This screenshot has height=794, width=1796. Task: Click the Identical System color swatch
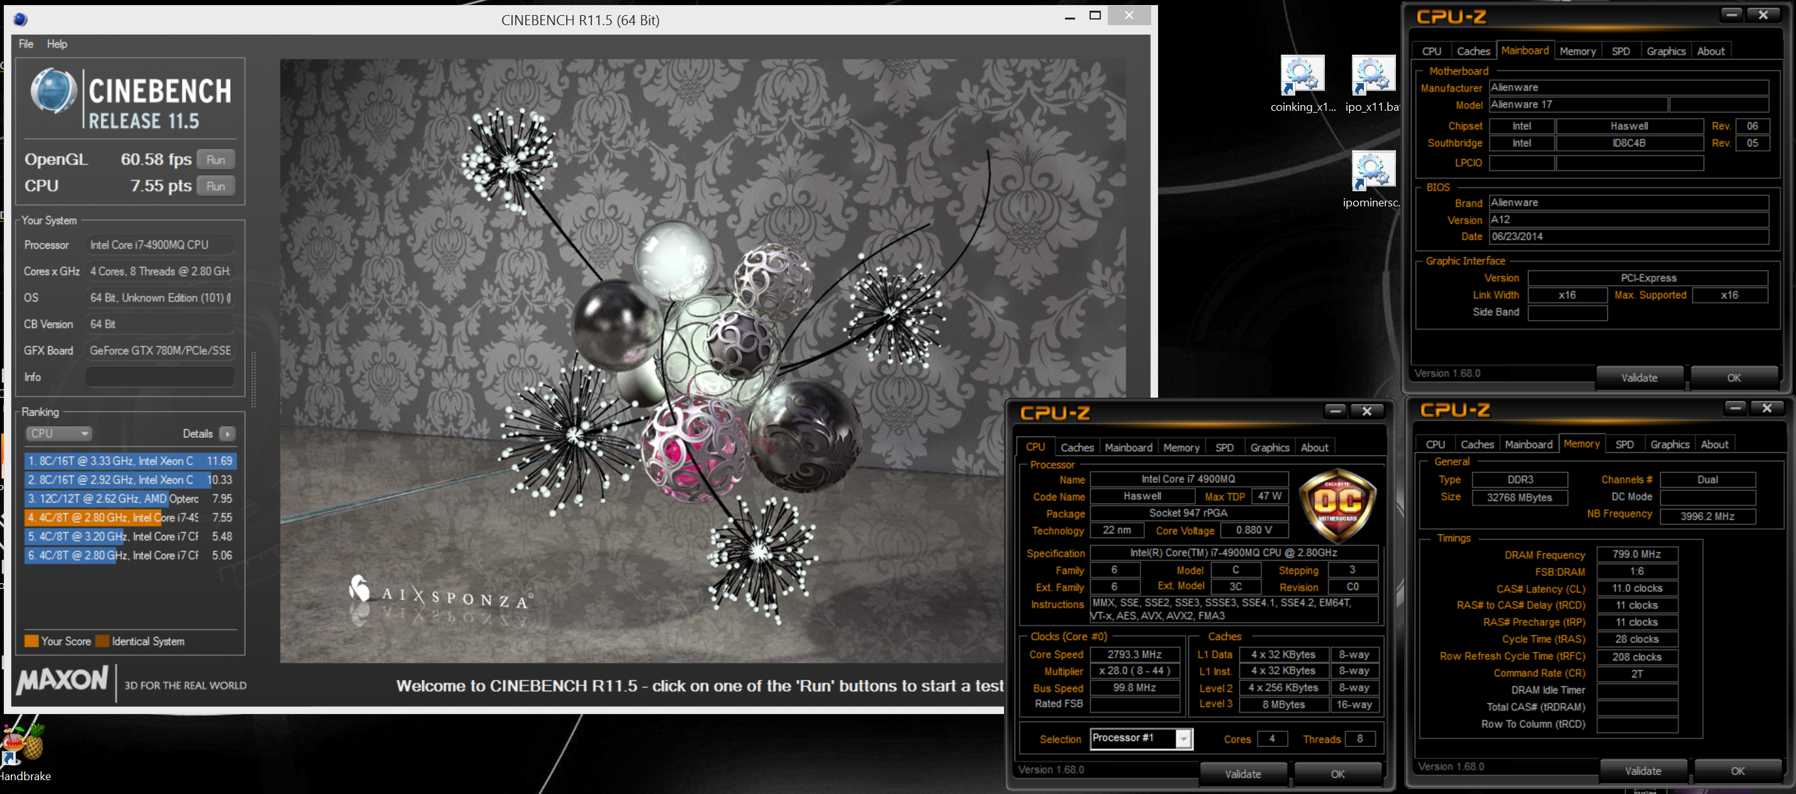click(x=103, y=641)
